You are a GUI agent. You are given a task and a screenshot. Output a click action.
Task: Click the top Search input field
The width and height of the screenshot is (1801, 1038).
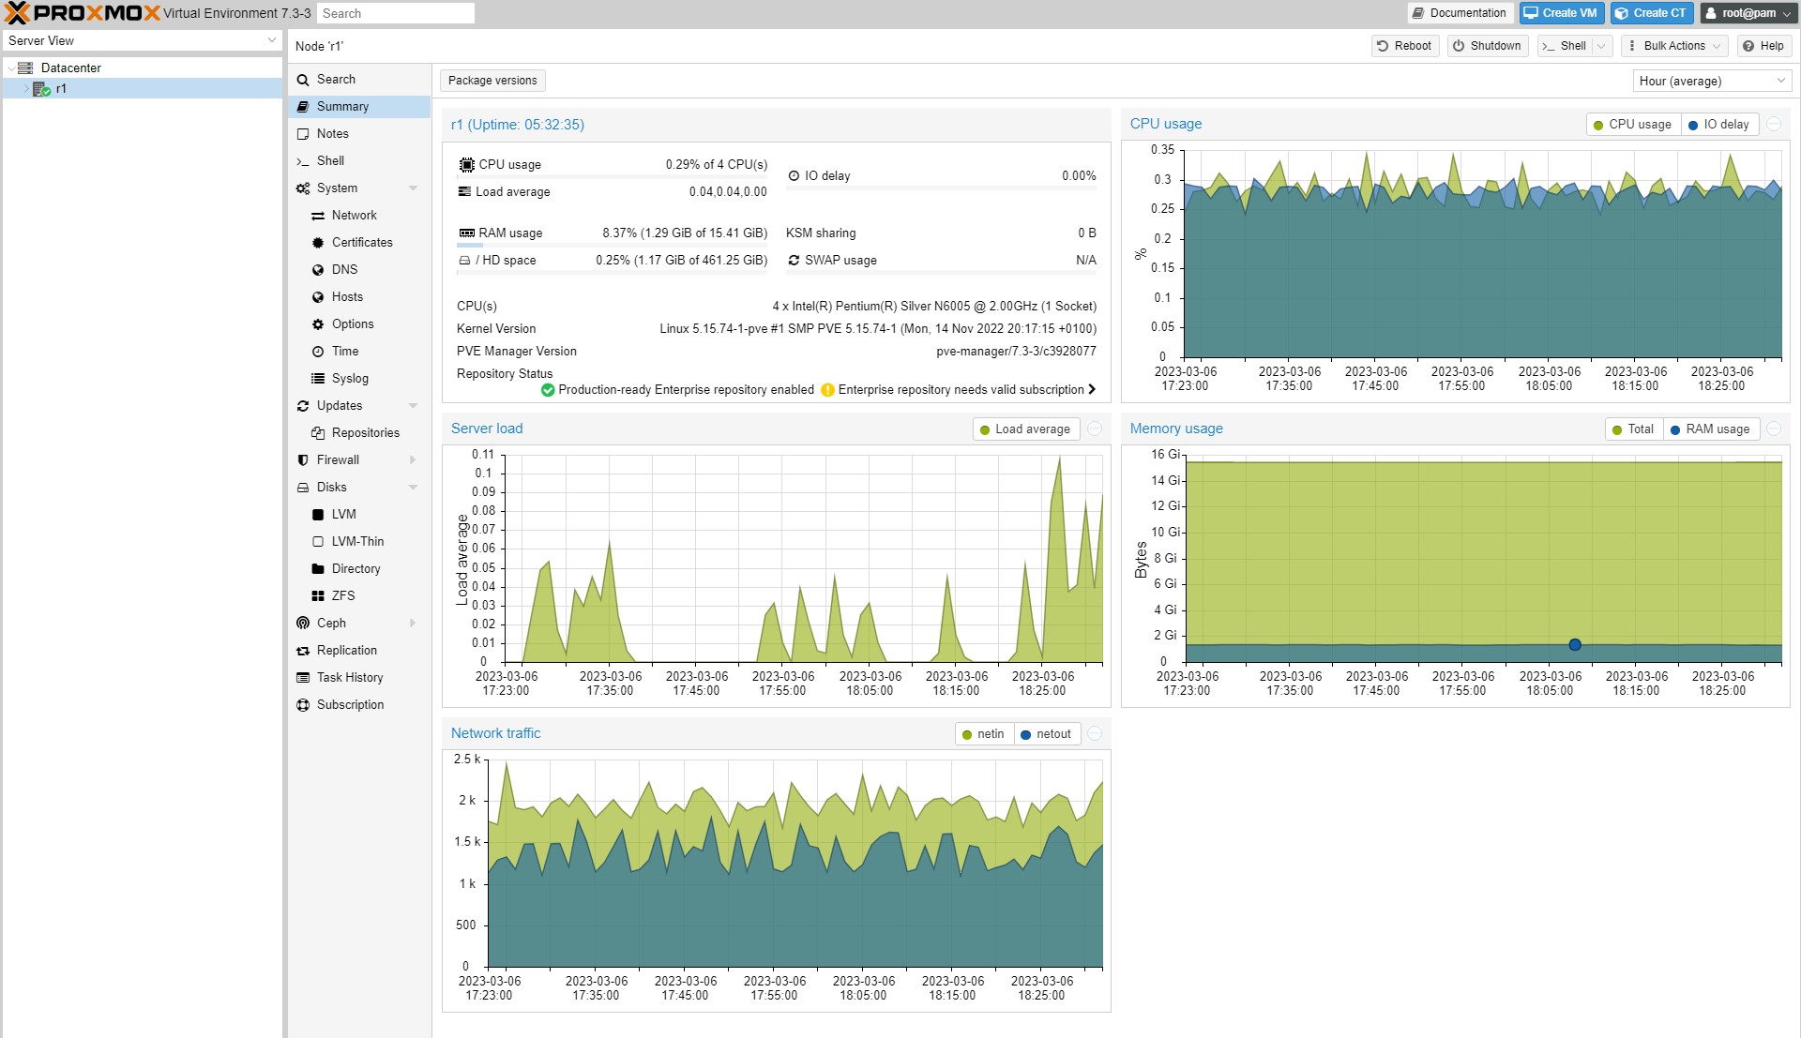pyautogui.click(x=395, y=13)
